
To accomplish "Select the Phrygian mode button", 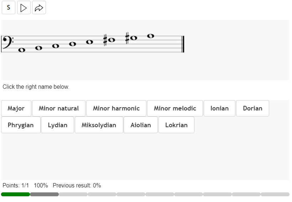I will [21, 125].
